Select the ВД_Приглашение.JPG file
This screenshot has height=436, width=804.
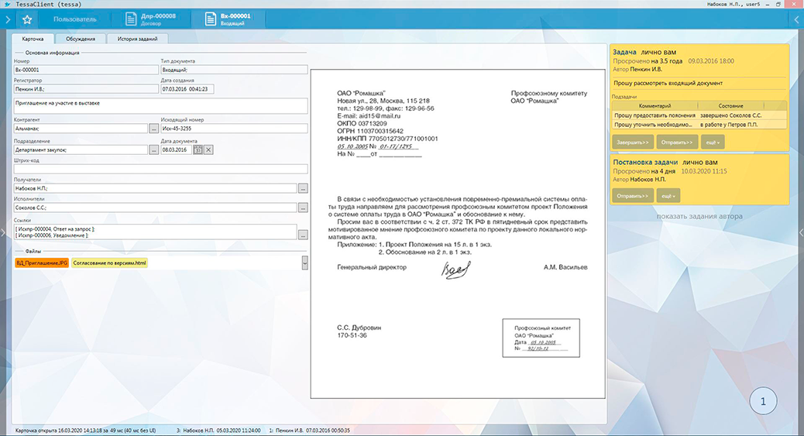coord(42,263)
